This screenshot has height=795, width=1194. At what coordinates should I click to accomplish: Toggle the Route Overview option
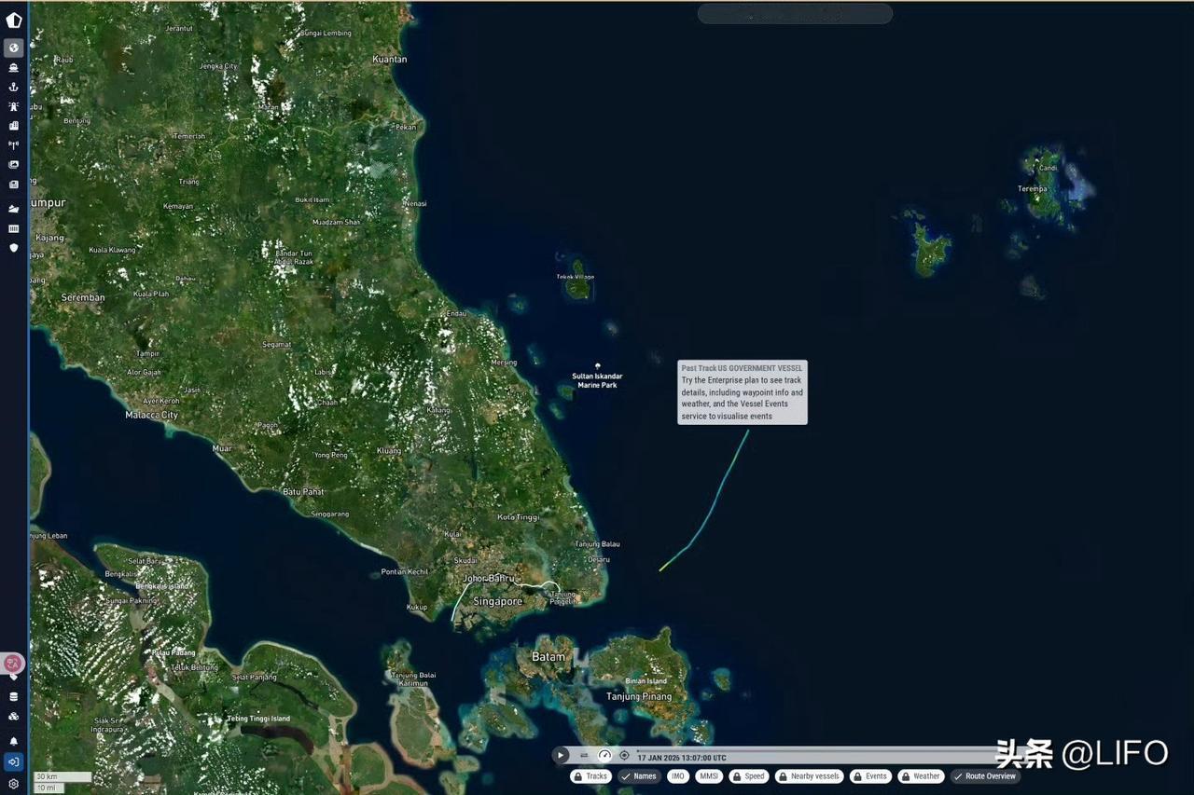pyautogui.click(x=985, y=776)
